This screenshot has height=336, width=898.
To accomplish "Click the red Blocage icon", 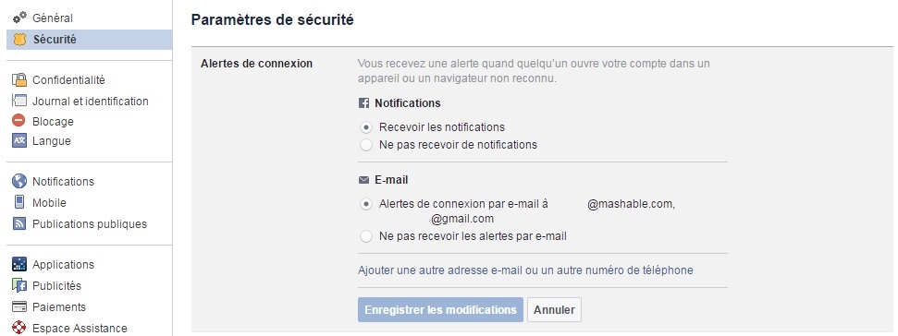I will click(x=18, y=121).
